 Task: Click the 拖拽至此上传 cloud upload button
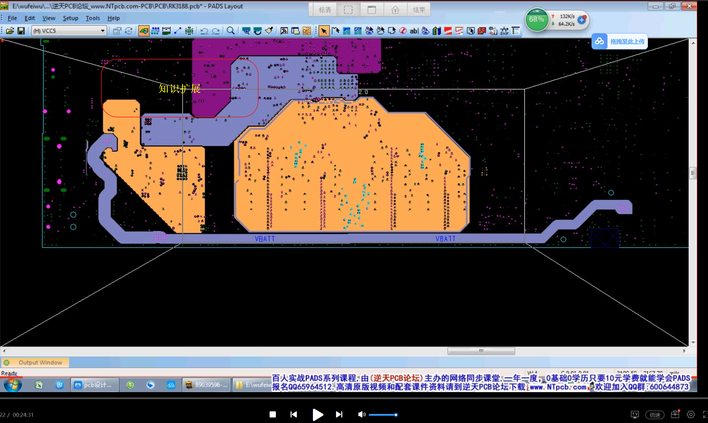620,41
